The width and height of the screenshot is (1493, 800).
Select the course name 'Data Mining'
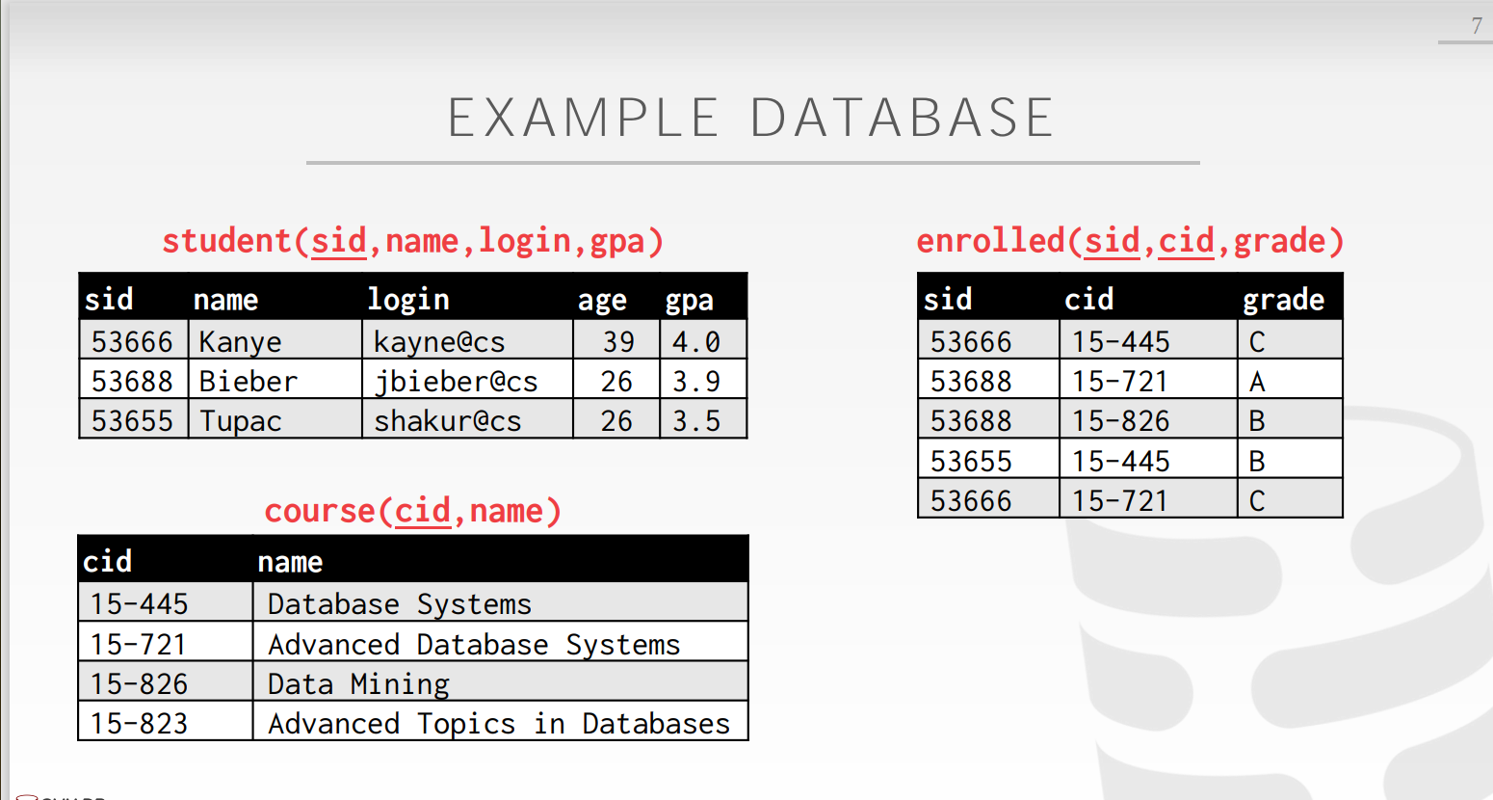pyautogui.click(x=358, y=684)
